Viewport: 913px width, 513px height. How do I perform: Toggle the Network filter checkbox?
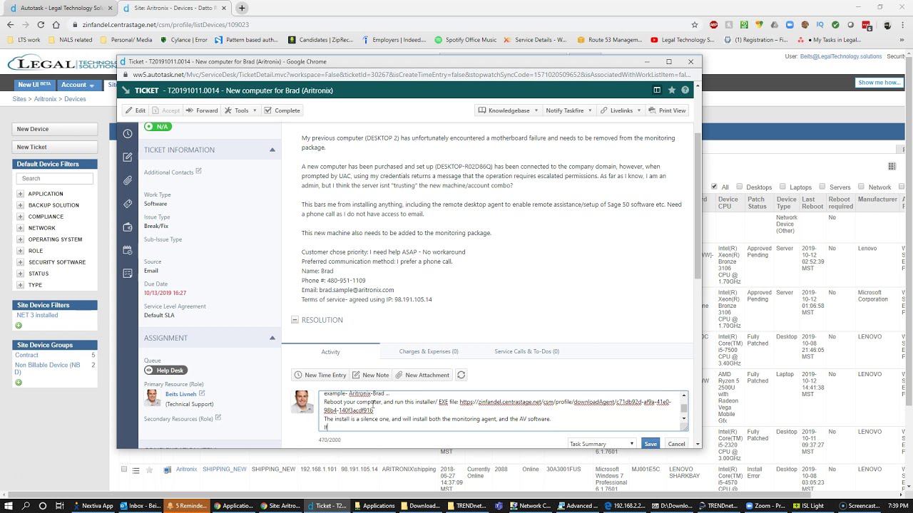click(x=861, y=187)
